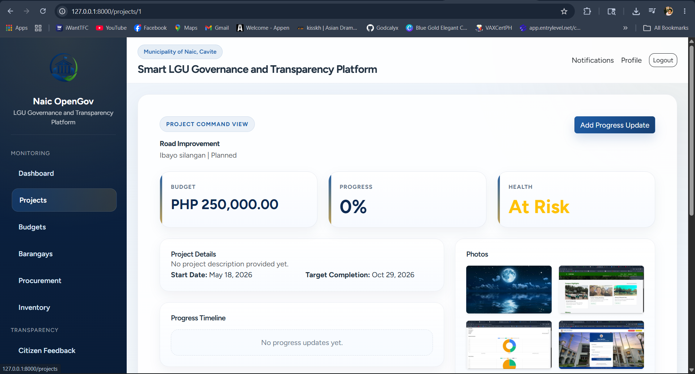Click the No progress updates yet message
Image resolution: width=695 pixels, height=374 pixels.
(x=302, y=342)
